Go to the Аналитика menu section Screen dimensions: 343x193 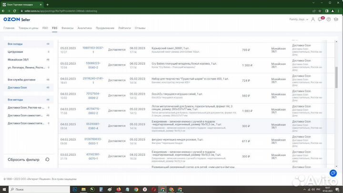pyautogui.click(x=84, y=28)
